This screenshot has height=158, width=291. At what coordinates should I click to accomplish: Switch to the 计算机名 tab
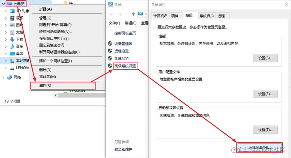coord(160,16)
